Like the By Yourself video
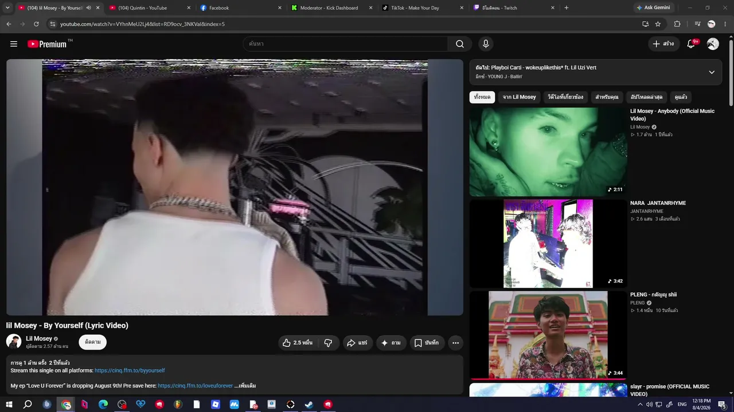The image size is (734, 412). point(297,343)
